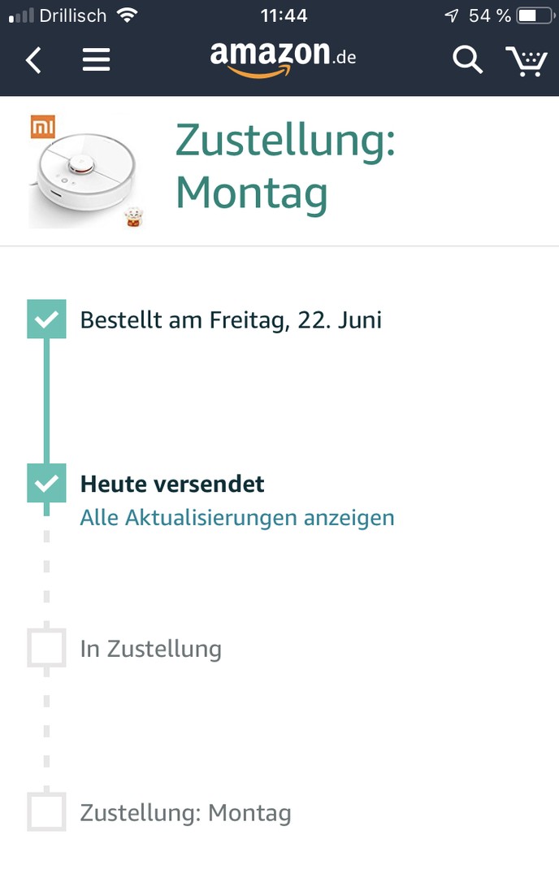The height and width of the screenshot is (878, 559).
Task: Tap the Amazon.de logo
Action: (283, 59)
